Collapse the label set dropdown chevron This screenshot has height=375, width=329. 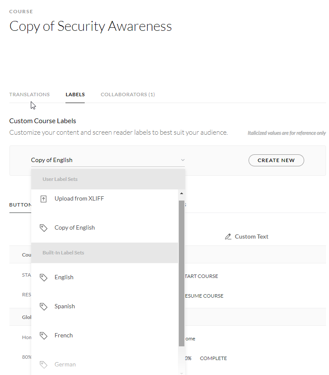click(183, 160)
